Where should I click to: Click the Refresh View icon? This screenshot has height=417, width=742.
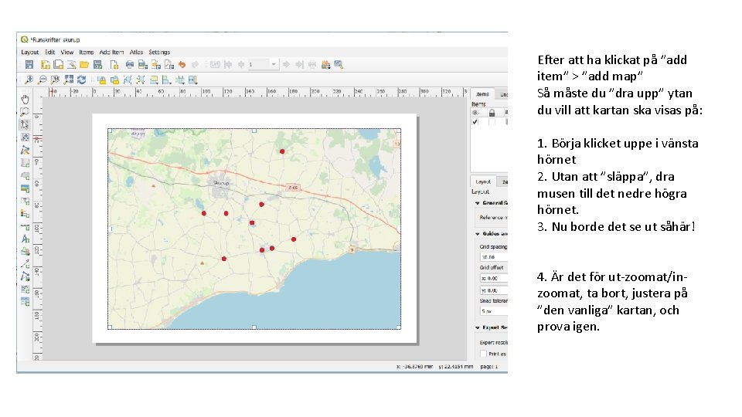(x=81, y=79)
